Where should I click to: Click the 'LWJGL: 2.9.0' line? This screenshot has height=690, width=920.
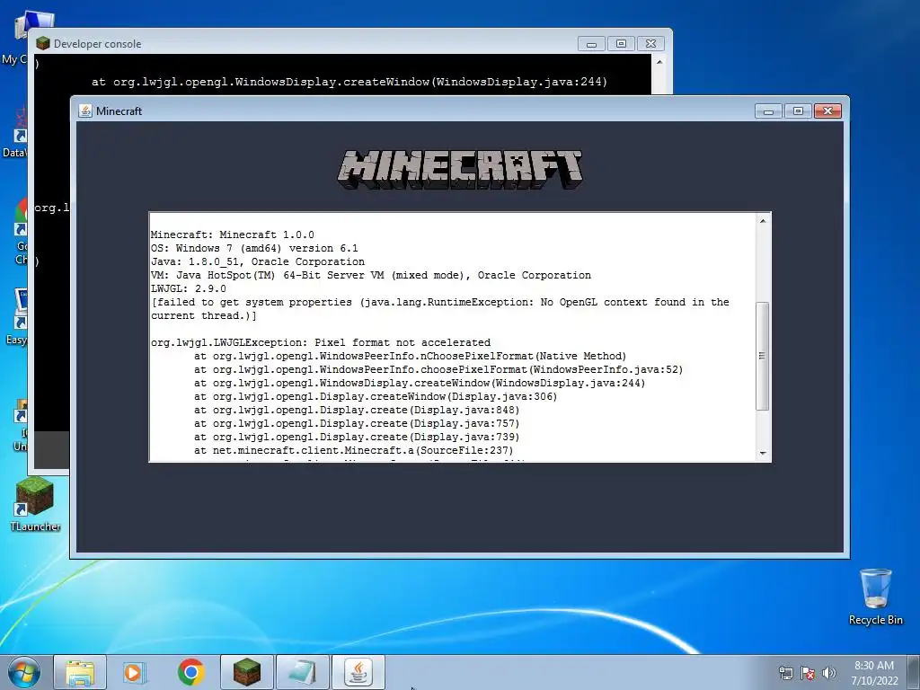click(x=189, y=288)
